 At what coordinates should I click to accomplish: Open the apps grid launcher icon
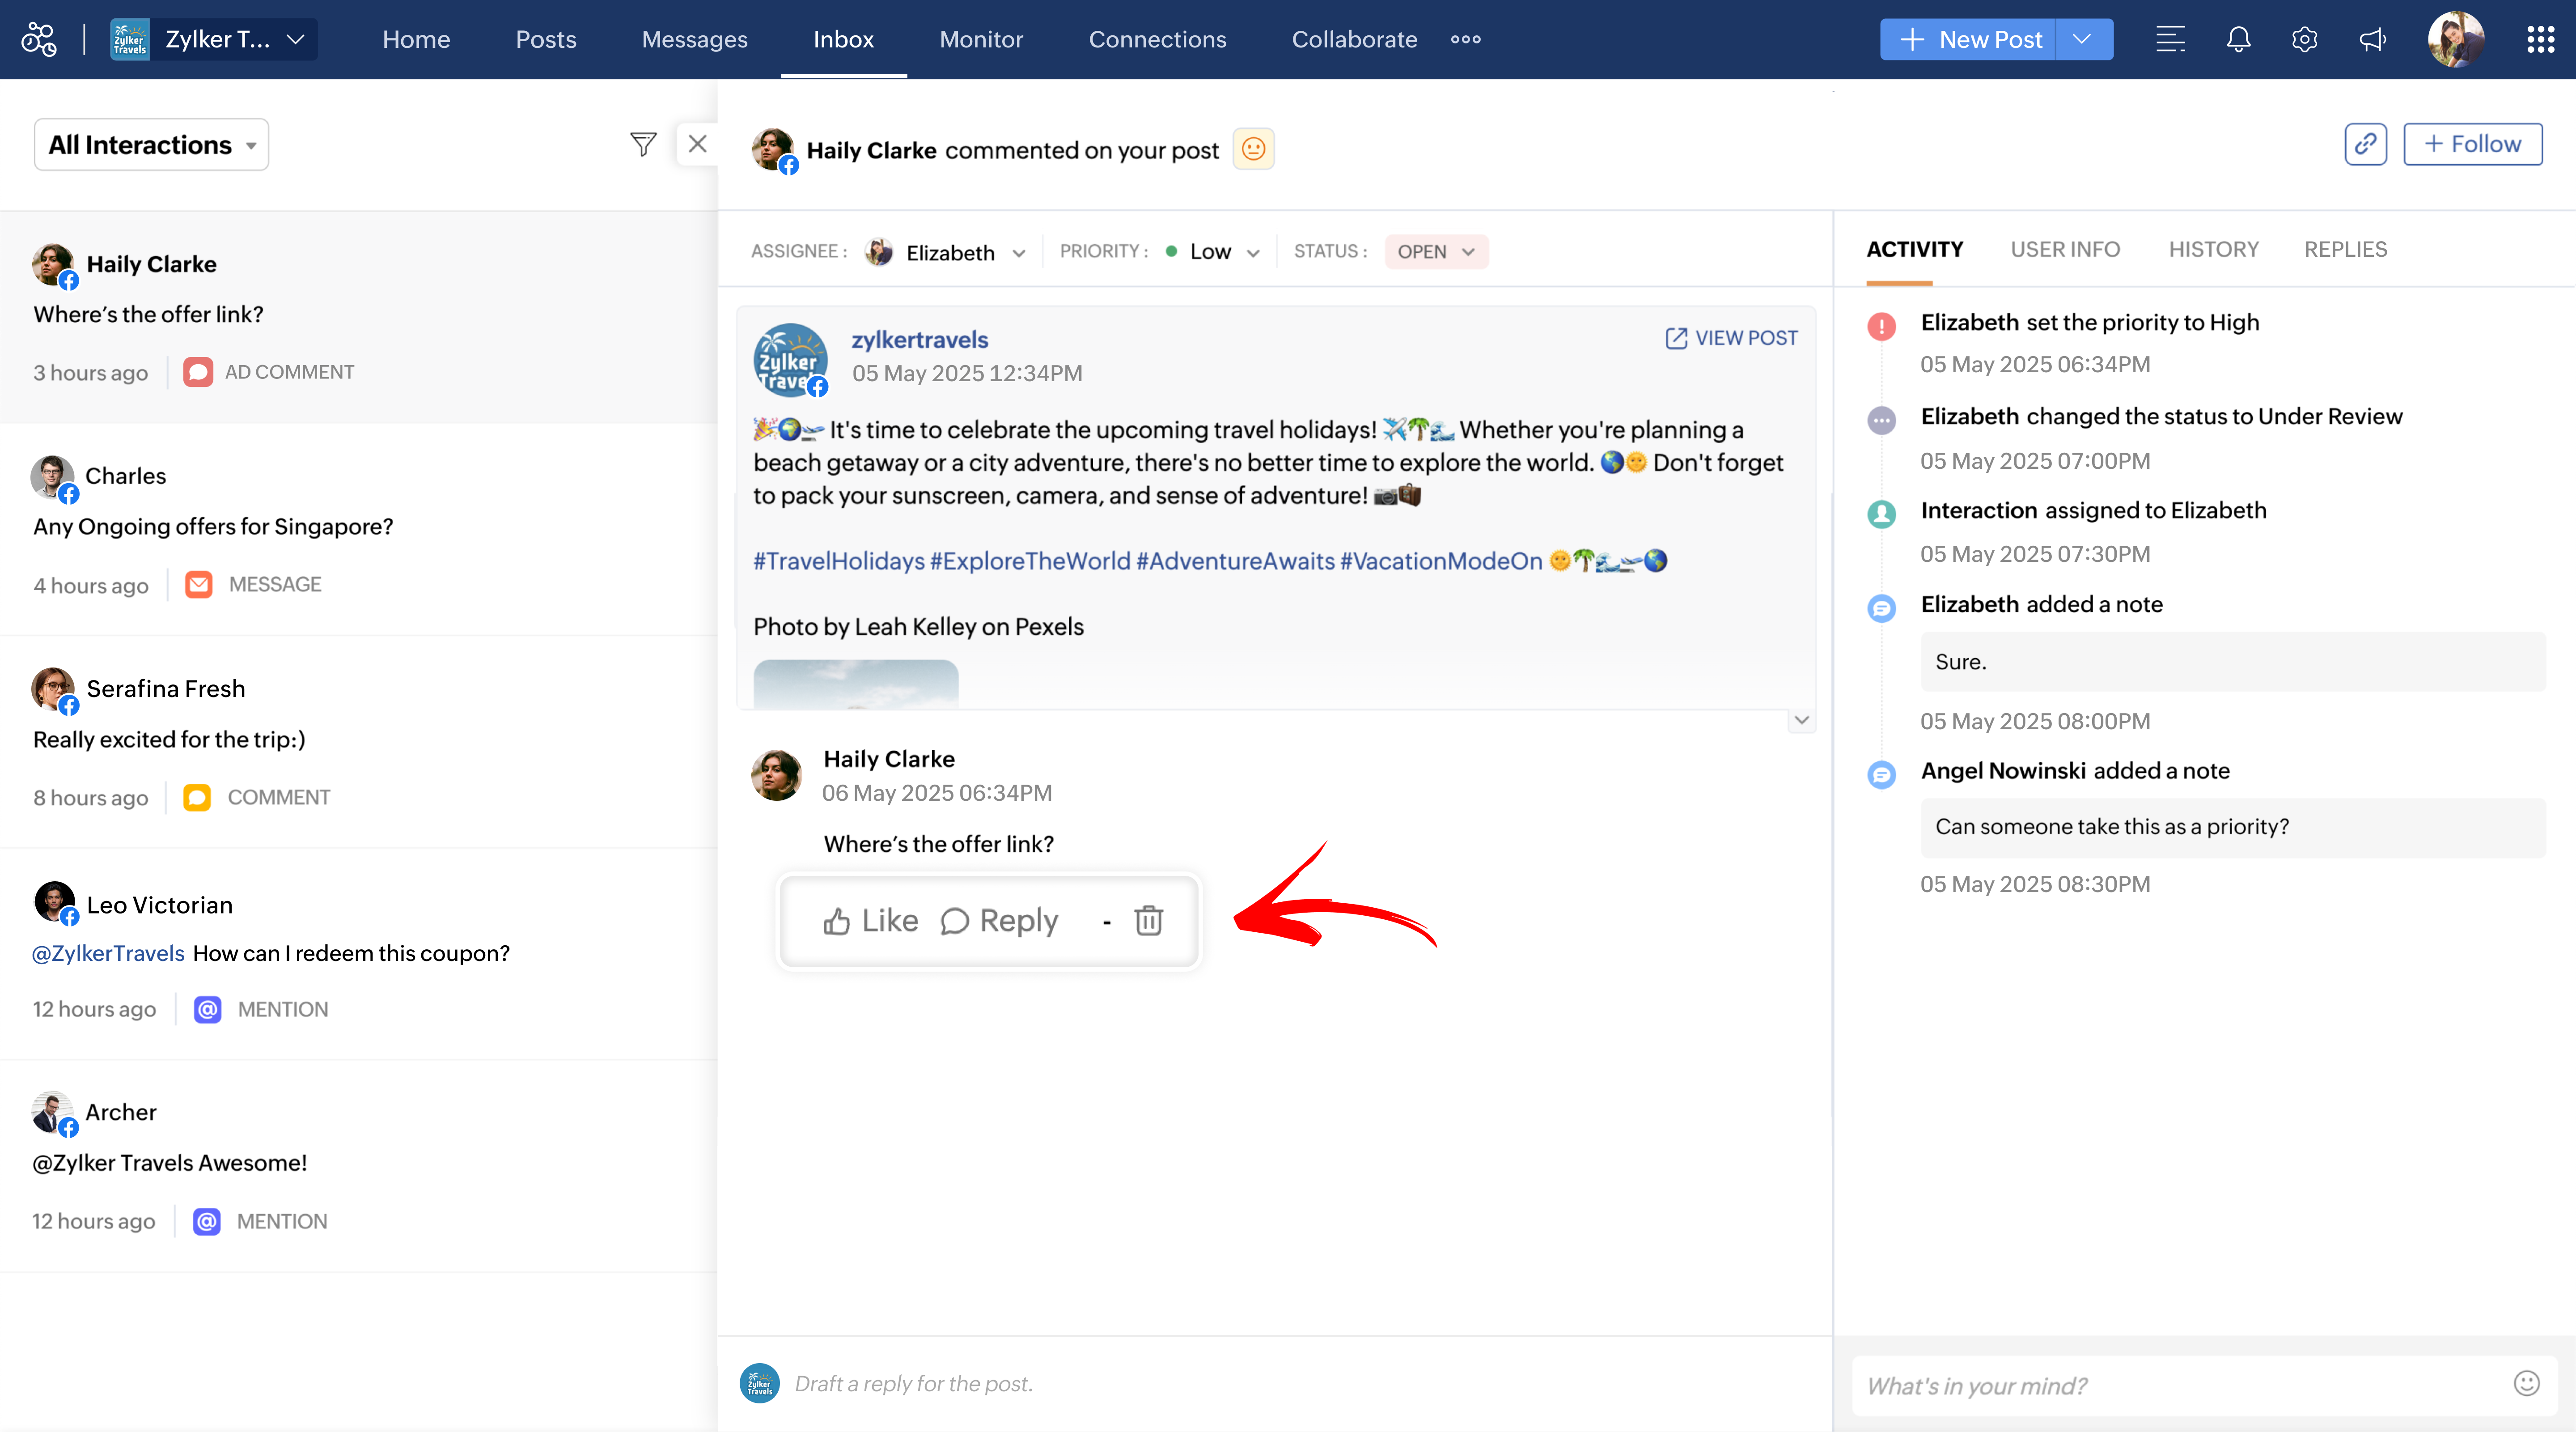click(2540, 40)
